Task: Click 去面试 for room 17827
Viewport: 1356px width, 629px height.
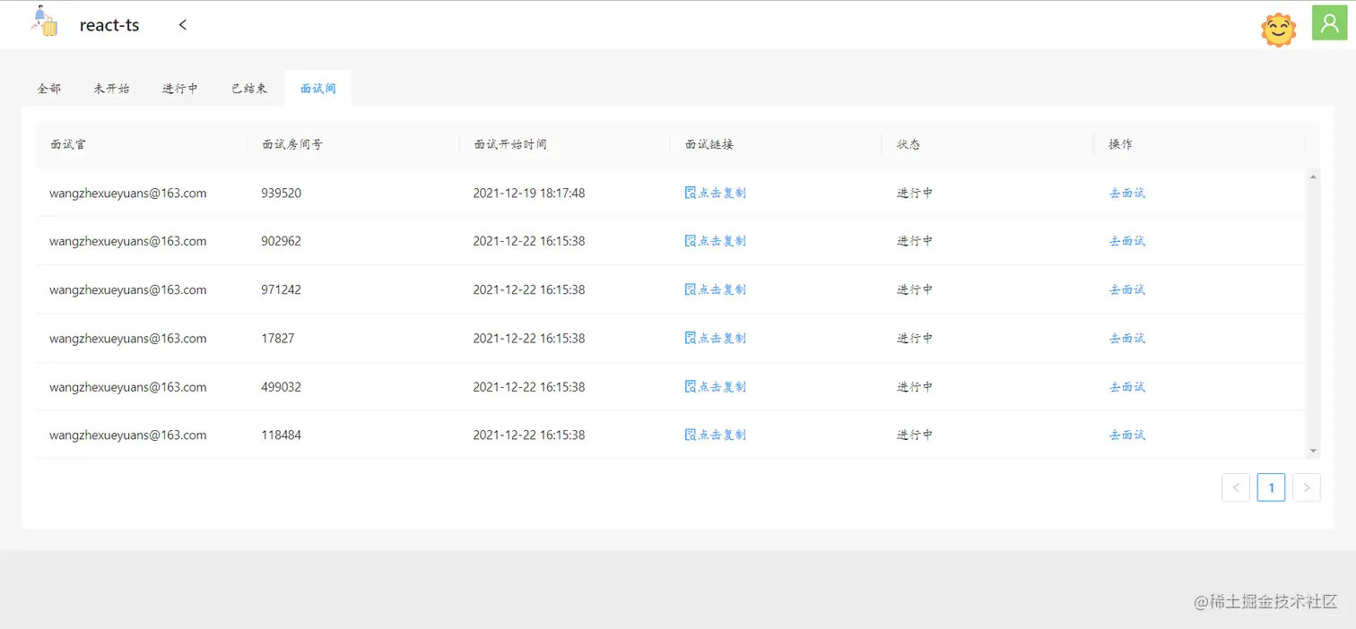Action: pyautogui.click(x=1127, y=338)
